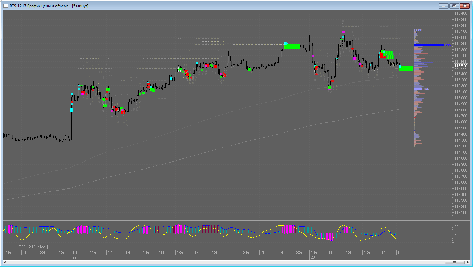Click the 114 000 price axis label
This screenshot has width=473, height=267.
point(460,158)
